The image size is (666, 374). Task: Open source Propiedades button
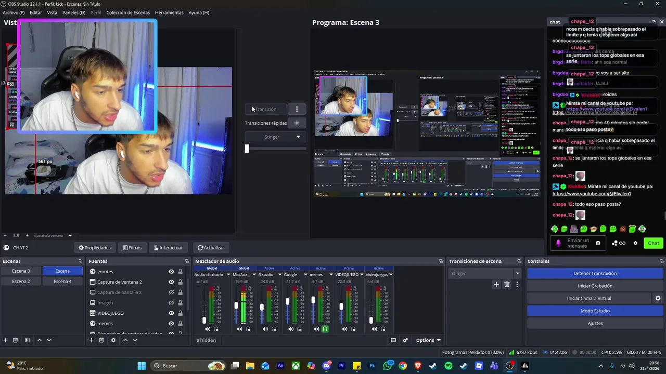[x=95, y=248]
